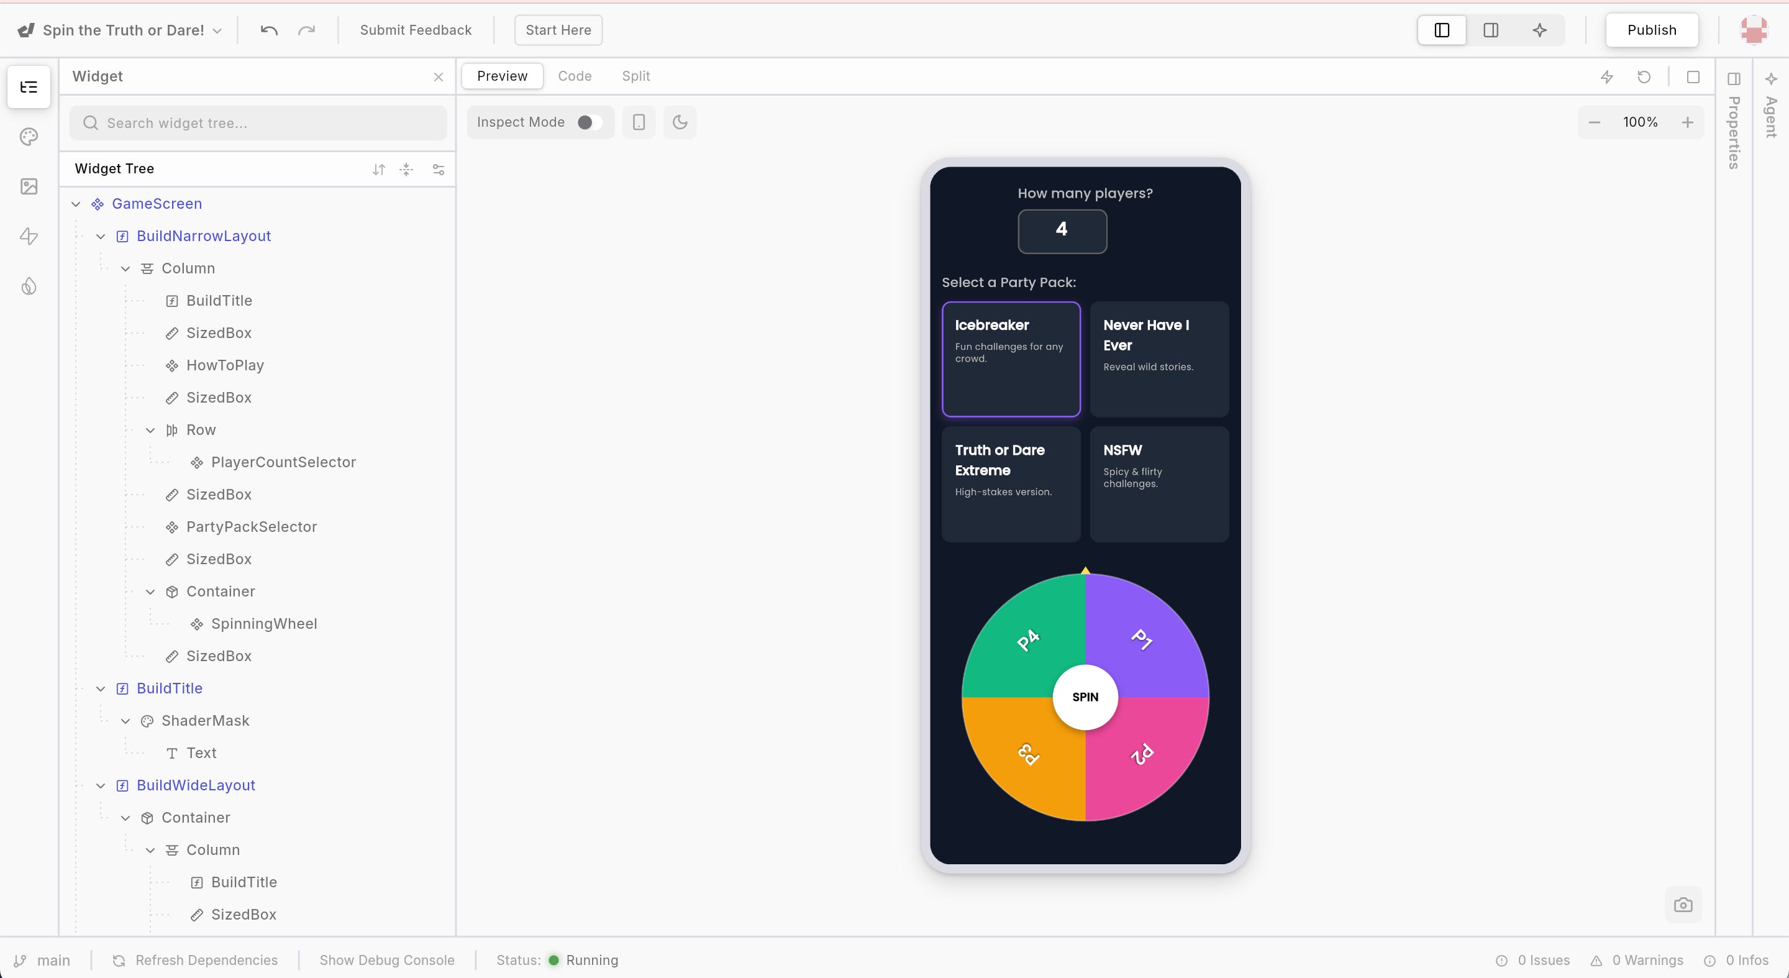Click sort widget tree icon
The height and width of the screenshot is (978, 1789).
coord(378,169)
